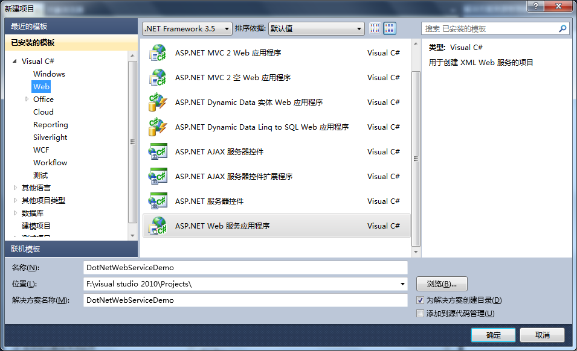
Task: Click the search magnifier icon
Action: 562,28
